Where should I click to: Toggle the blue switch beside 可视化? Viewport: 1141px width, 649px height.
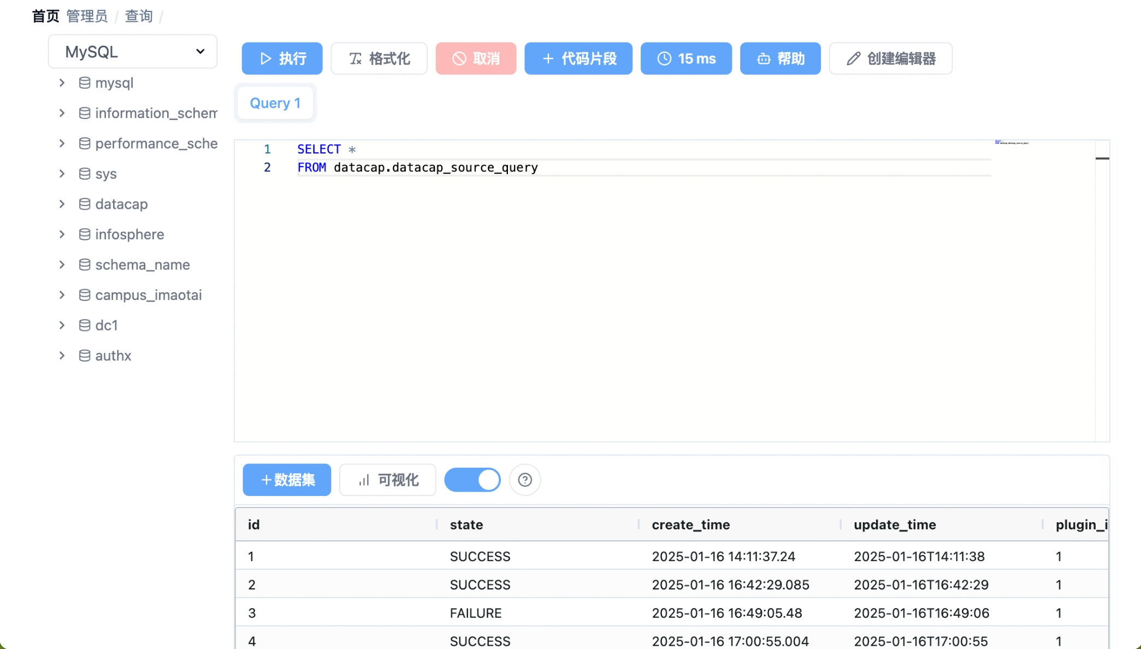coord(472,480)
